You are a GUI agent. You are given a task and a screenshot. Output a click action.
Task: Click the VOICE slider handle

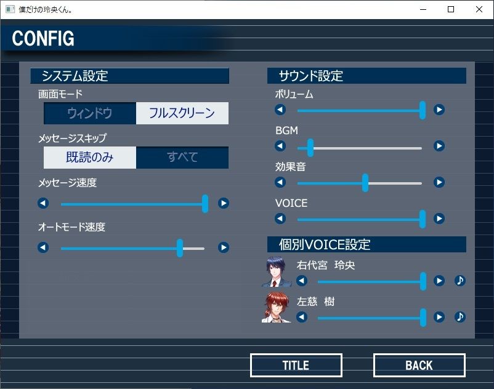point(423,219)
